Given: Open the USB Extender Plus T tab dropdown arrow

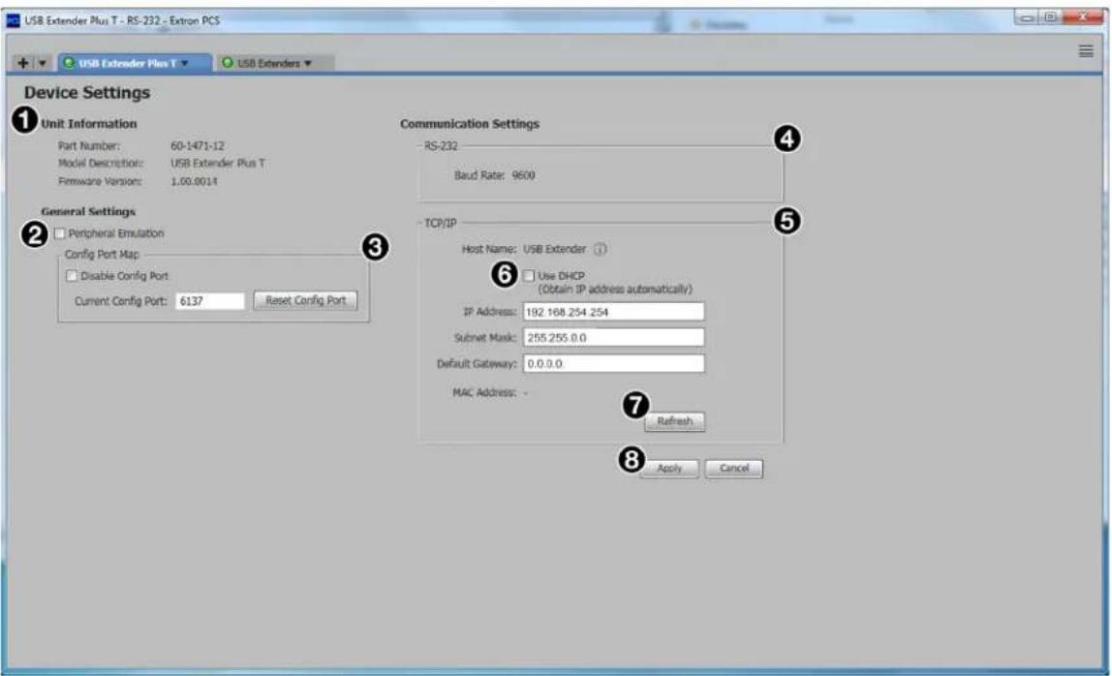Looking at the screenshot, I should [184, 63].
